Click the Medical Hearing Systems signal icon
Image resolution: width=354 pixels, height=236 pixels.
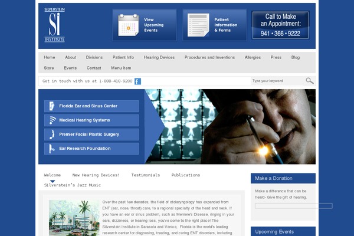(x=53, y=120)
